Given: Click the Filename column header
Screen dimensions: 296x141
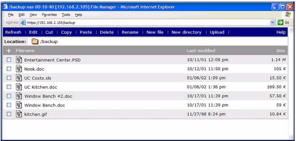Looking at the screenshot, I should point(25,51).
